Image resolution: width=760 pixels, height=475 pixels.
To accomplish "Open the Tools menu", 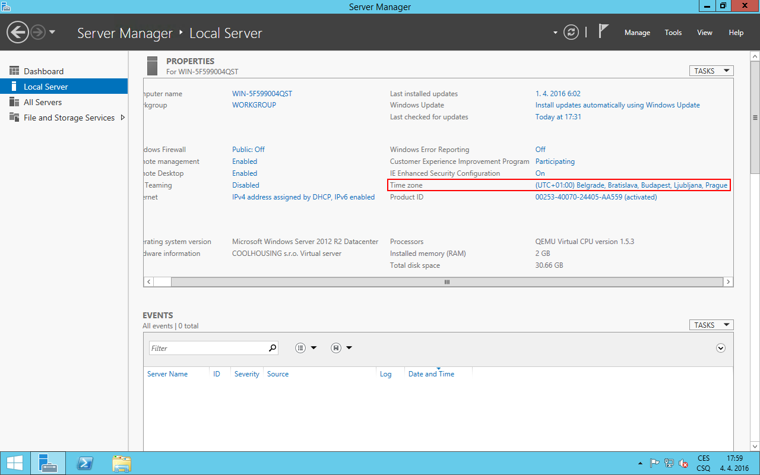I will [673, 33].
